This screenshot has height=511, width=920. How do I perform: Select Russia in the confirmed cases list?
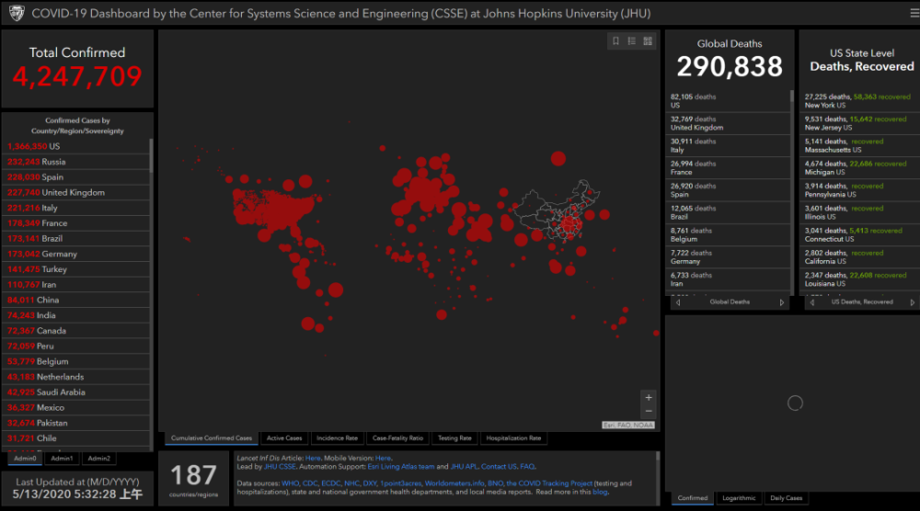[x=76, y=162]
